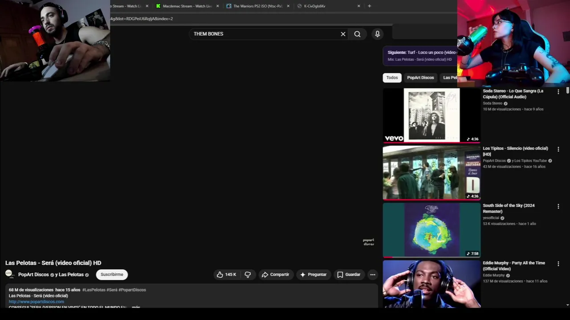This screenshot has width=570, height=320.
Task: Click the #Será hashtag
Action: (x=112, y=290)
